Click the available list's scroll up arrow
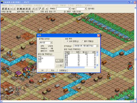The height and width of the screenshot is (103, 137). (x=97, y=52)
